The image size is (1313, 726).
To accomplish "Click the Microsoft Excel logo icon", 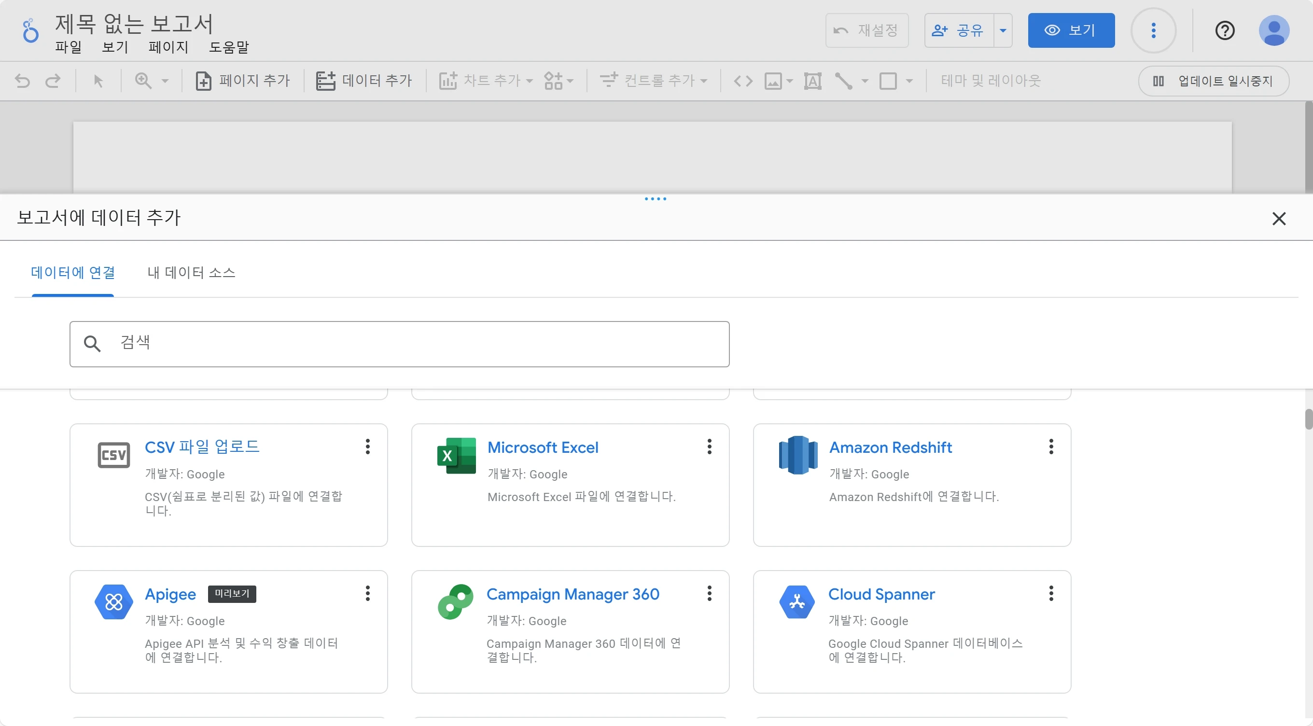I will click(456, 455).
